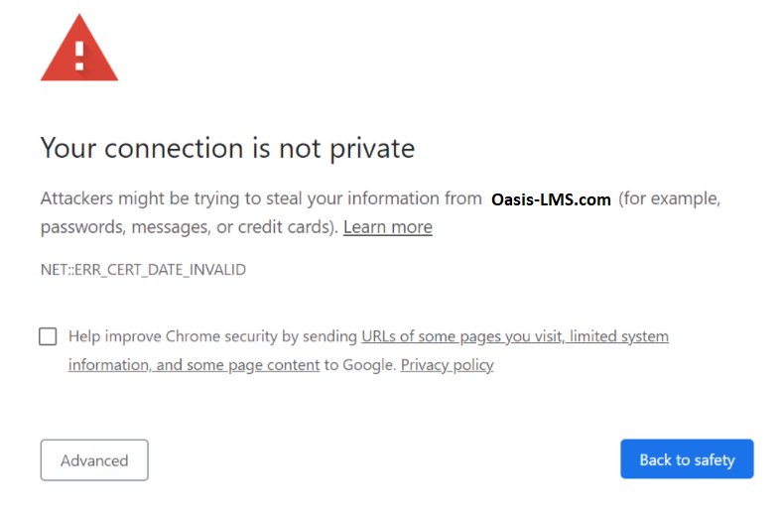
Task: Open the Privacy policy link
Action: (x=447, y=365)
